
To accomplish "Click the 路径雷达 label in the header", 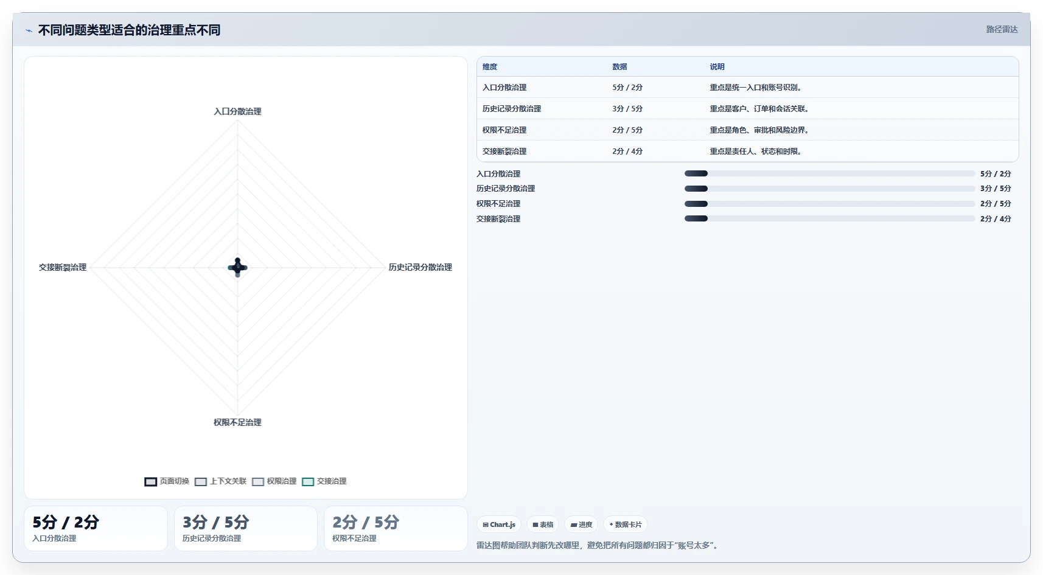I will 1002,29.
